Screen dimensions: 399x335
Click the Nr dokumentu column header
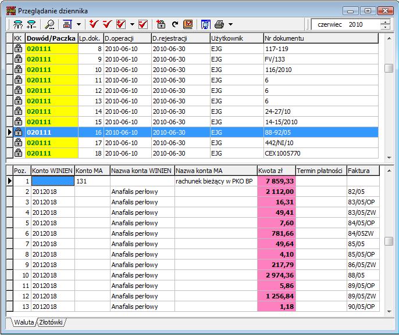pyautogui.click(x=321, y=38)
